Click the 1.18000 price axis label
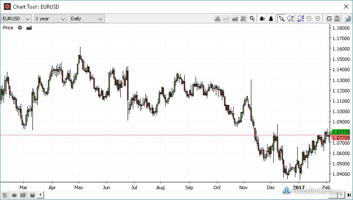The width and height of the screenshot is (353, 200). [341, 28]
